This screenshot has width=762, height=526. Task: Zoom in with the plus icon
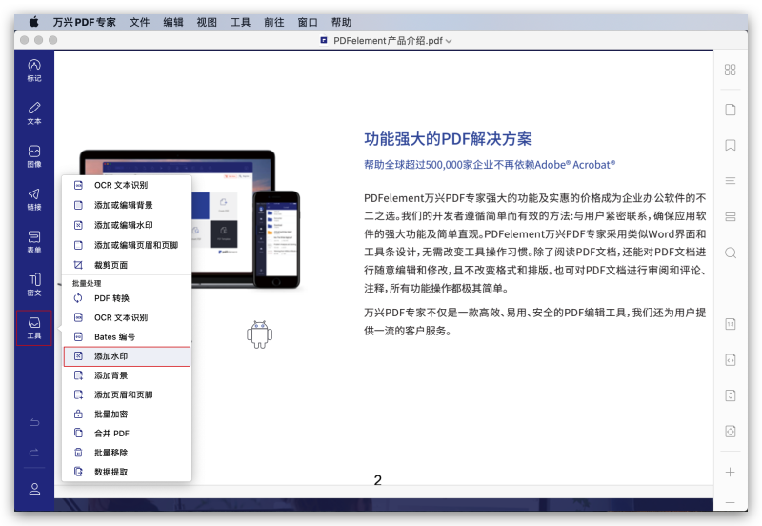click(730, 472)
